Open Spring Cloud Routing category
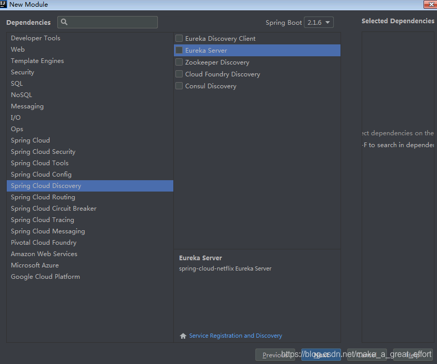Viewport: 437px width, 364px height. click(x=90, y=197)
